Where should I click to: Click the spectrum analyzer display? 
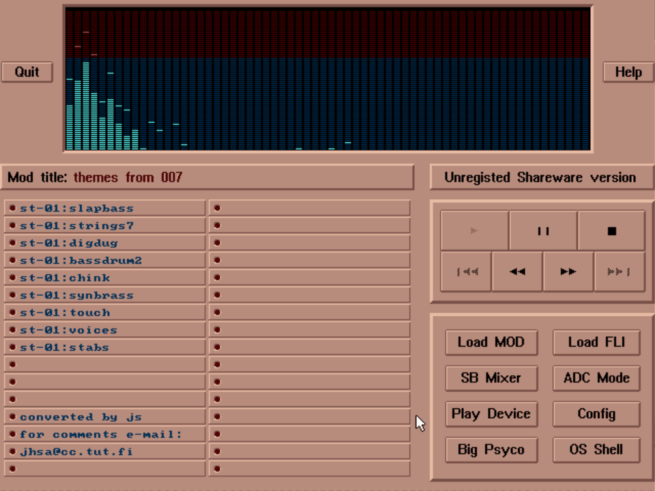[x=327, y=78]
